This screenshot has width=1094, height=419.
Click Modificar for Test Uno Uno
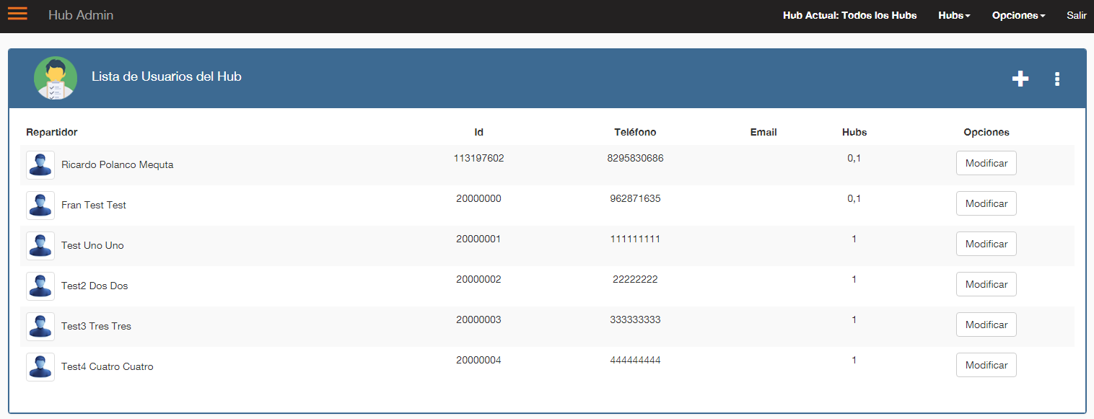click(986, 244)
